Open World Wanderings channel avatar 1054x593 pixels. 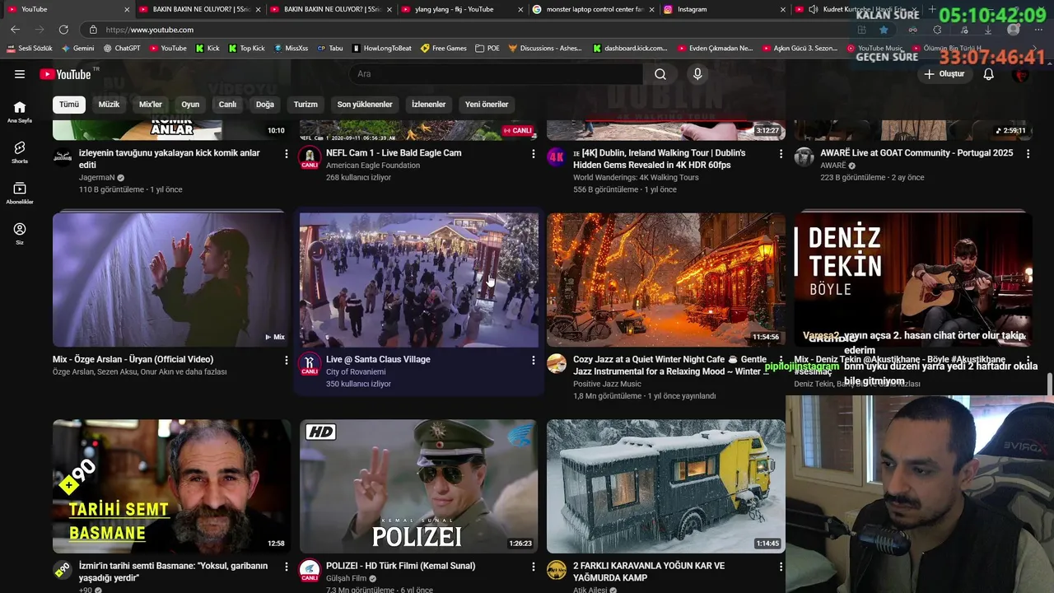(x=557, y=158)
